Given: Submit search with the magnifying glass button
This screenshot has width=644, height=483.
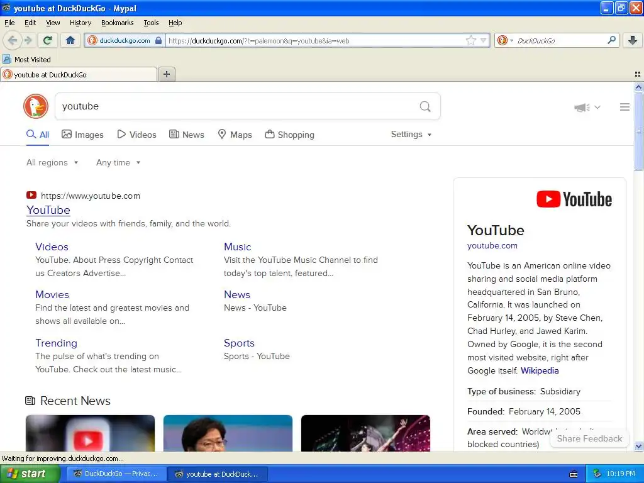Looking at the screenshot, I should tap(425, 107).
